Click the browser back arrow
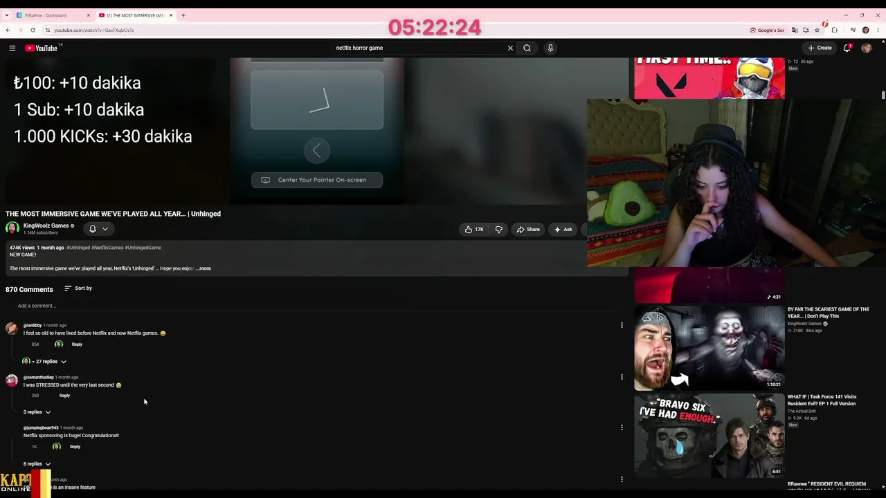Screen dimensions: 886x498 8,30
